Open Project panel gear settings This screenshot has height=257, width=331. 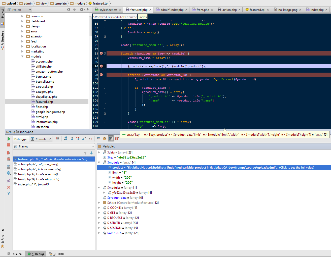[x=82, y=10]
